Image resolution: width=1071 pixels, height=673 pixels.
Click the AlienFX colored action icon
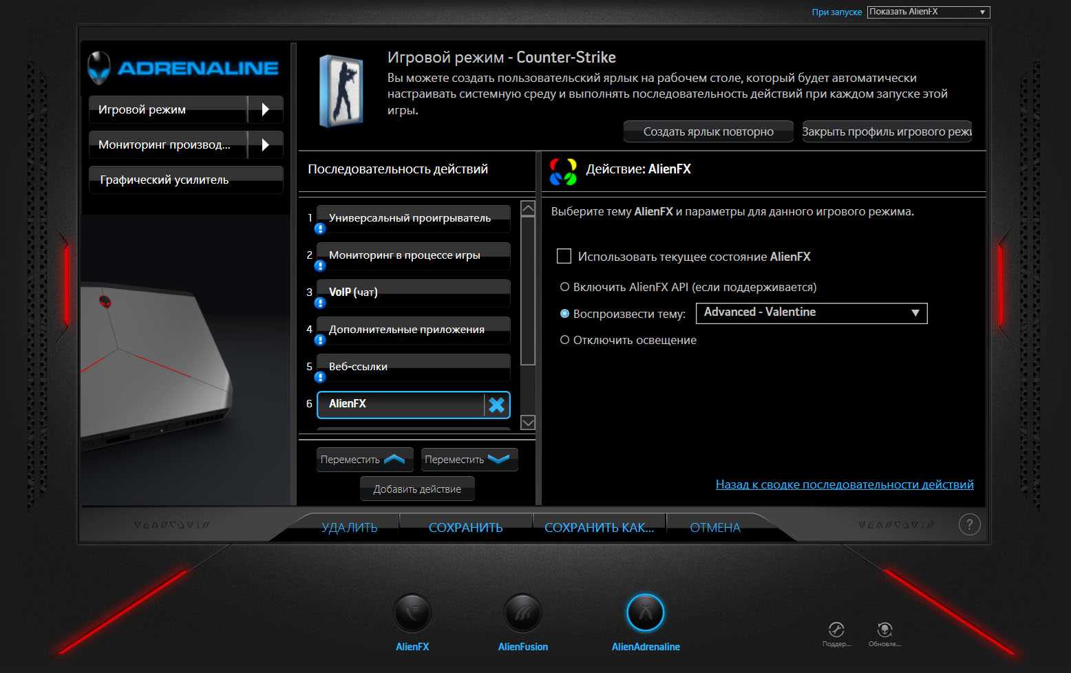(x=563, y=171)
